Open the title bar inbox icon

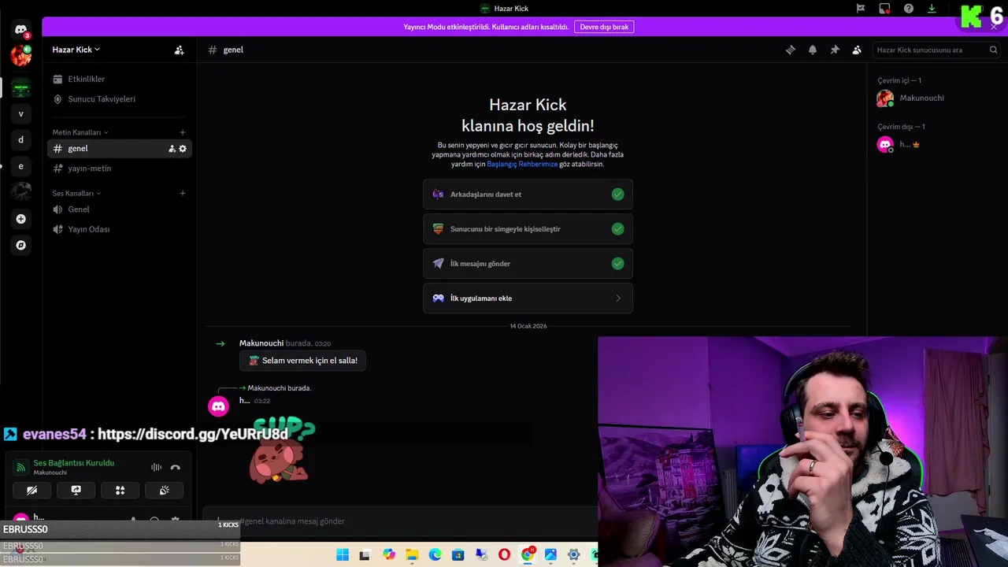point(884,9)
